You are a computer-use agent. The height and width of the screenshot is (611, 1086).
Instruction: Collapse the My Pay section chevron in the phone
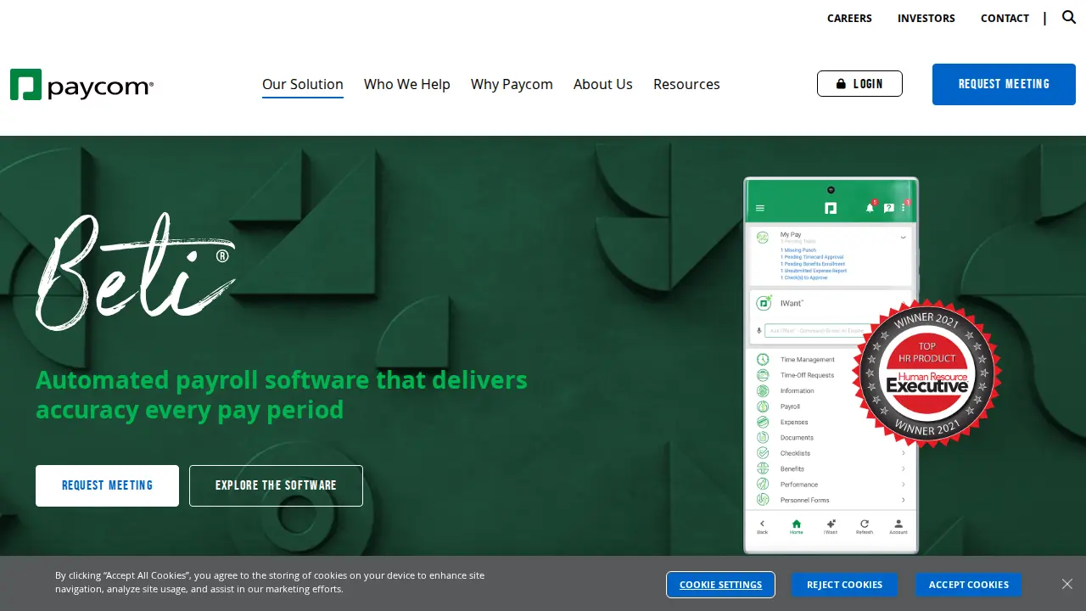click(x=903, y=238)
